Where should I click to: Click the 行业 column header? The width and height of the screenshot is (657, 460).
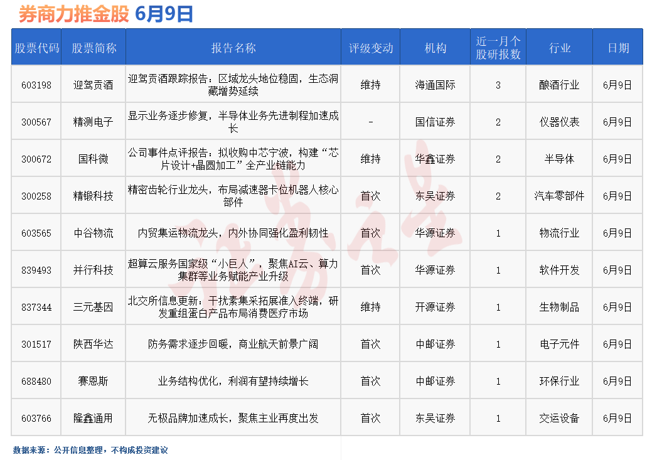560,48
